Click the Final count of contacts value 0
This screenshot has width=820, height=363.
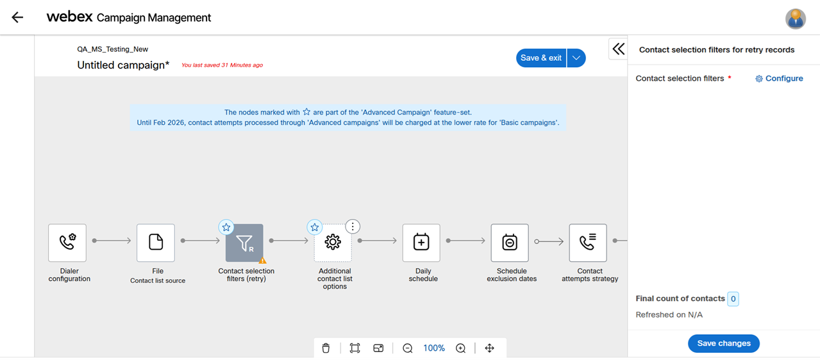point(733,299)
